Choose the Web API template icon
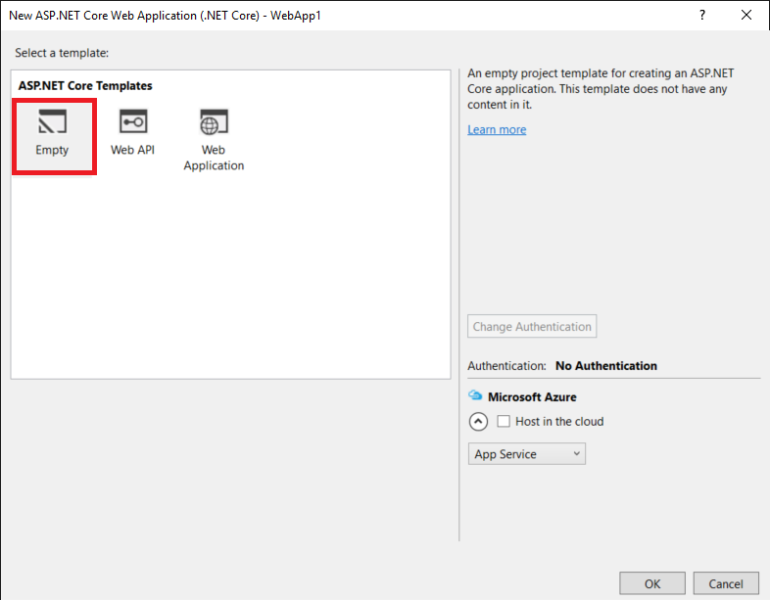This screenshot has height=600, width=770. point(132,122)
